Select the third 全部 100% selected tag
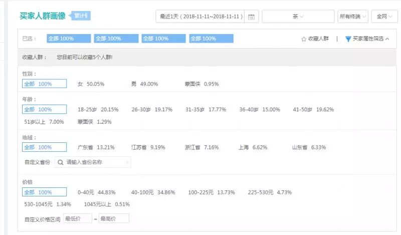The height and width of the screenshot is (235, 401). coord(164,39)
